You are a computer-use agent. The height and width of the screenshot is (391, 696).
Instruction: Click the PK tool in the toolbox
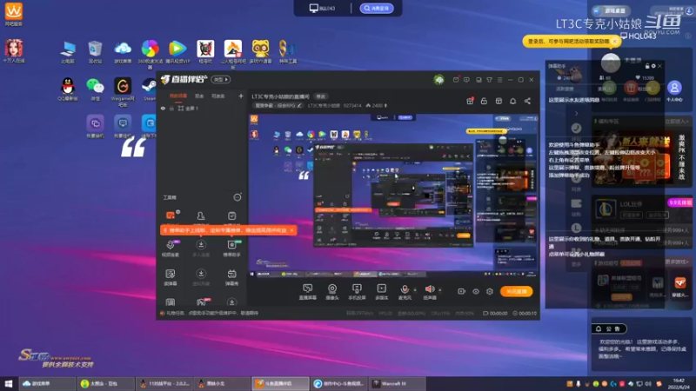(202, 302)
